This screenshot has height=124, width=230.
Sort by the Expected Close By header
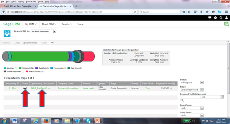[x=166, y=84]
